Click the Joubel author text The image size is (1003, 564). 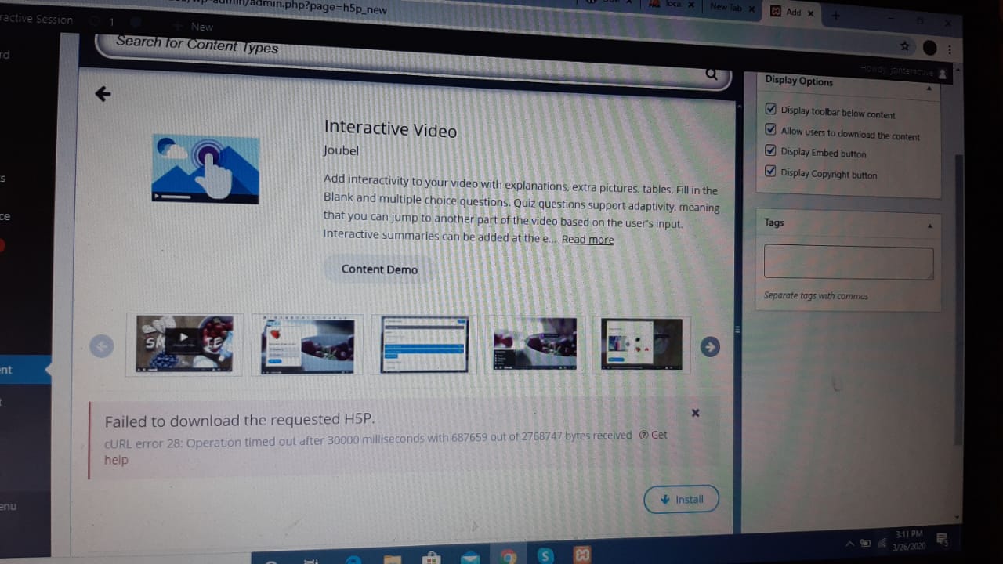[x=341, y=150]
